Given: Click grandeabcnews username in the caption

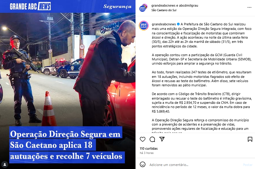Looking at the screenshot, I should click(x=164, y=24).
